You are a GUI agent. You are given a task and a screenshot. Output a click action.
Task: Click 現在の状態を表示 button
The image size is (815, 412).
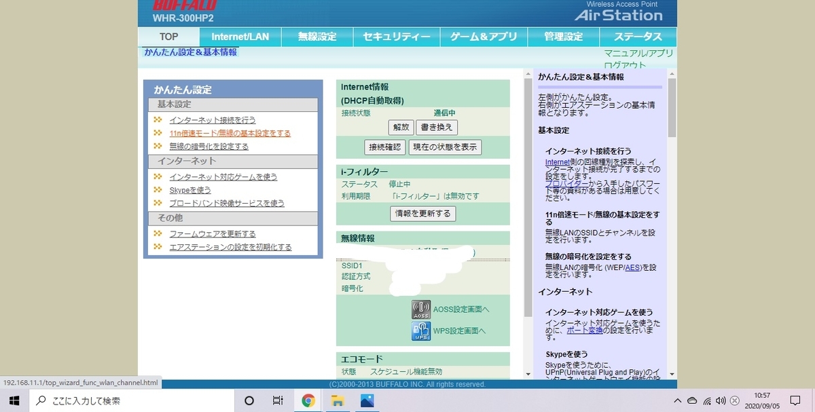(445, 147)
